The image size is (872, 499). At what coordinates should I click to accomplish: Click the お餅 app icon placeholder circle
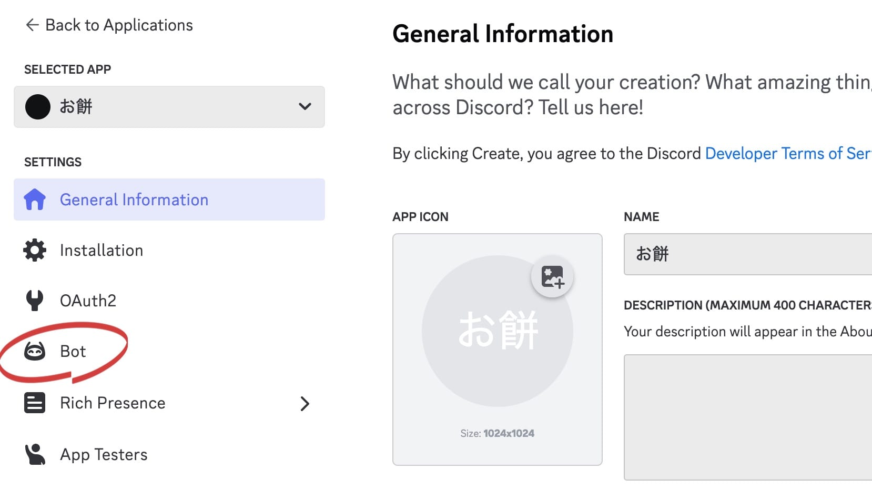click(x=497, y=331)
